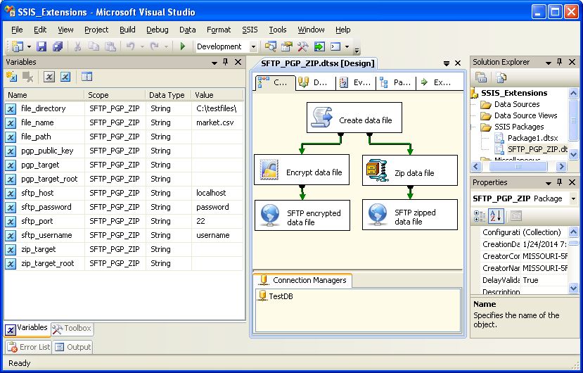Start debugging with the green play icon
This screenshot has width=583, height=373.
[x=183, y=46]
